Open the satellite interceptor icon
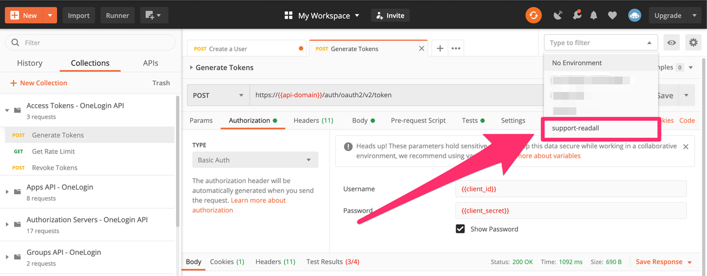 coord(559,15)
